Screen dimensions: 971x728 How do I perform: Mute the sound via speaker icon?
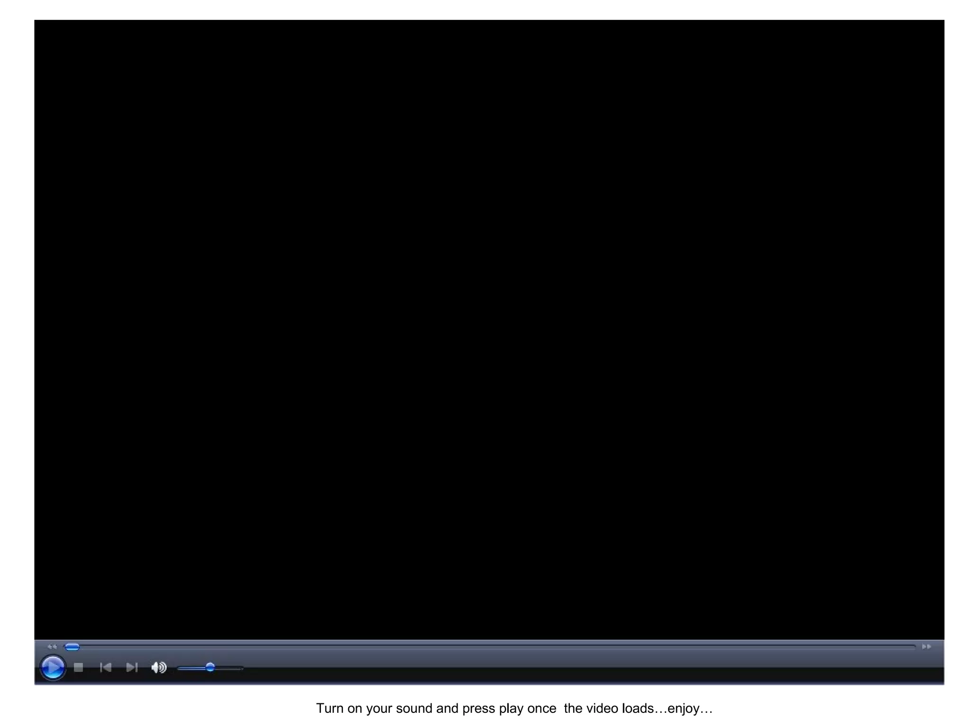158,667
